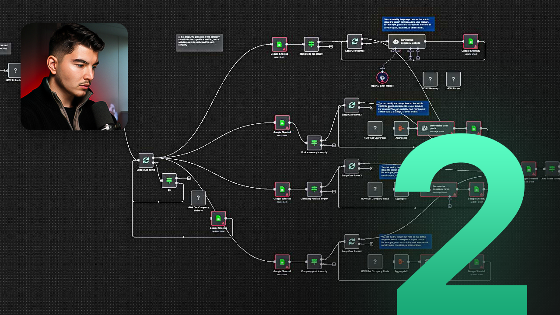Select the Google Sheets3 read node
The height and width of the screenshot is (315, 560).
(279, 44)
